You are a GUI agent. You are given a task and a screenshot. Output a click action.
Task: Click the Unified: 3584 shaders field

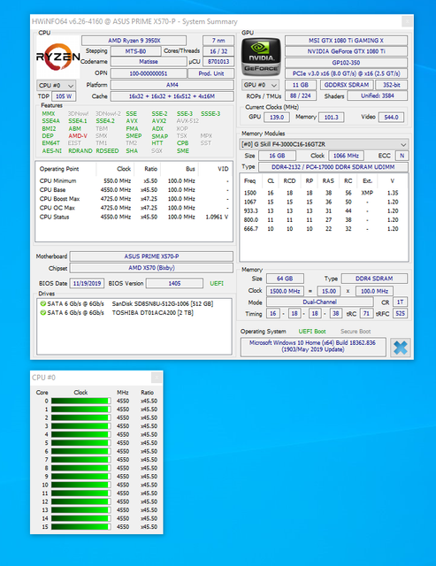pos(377,96)
